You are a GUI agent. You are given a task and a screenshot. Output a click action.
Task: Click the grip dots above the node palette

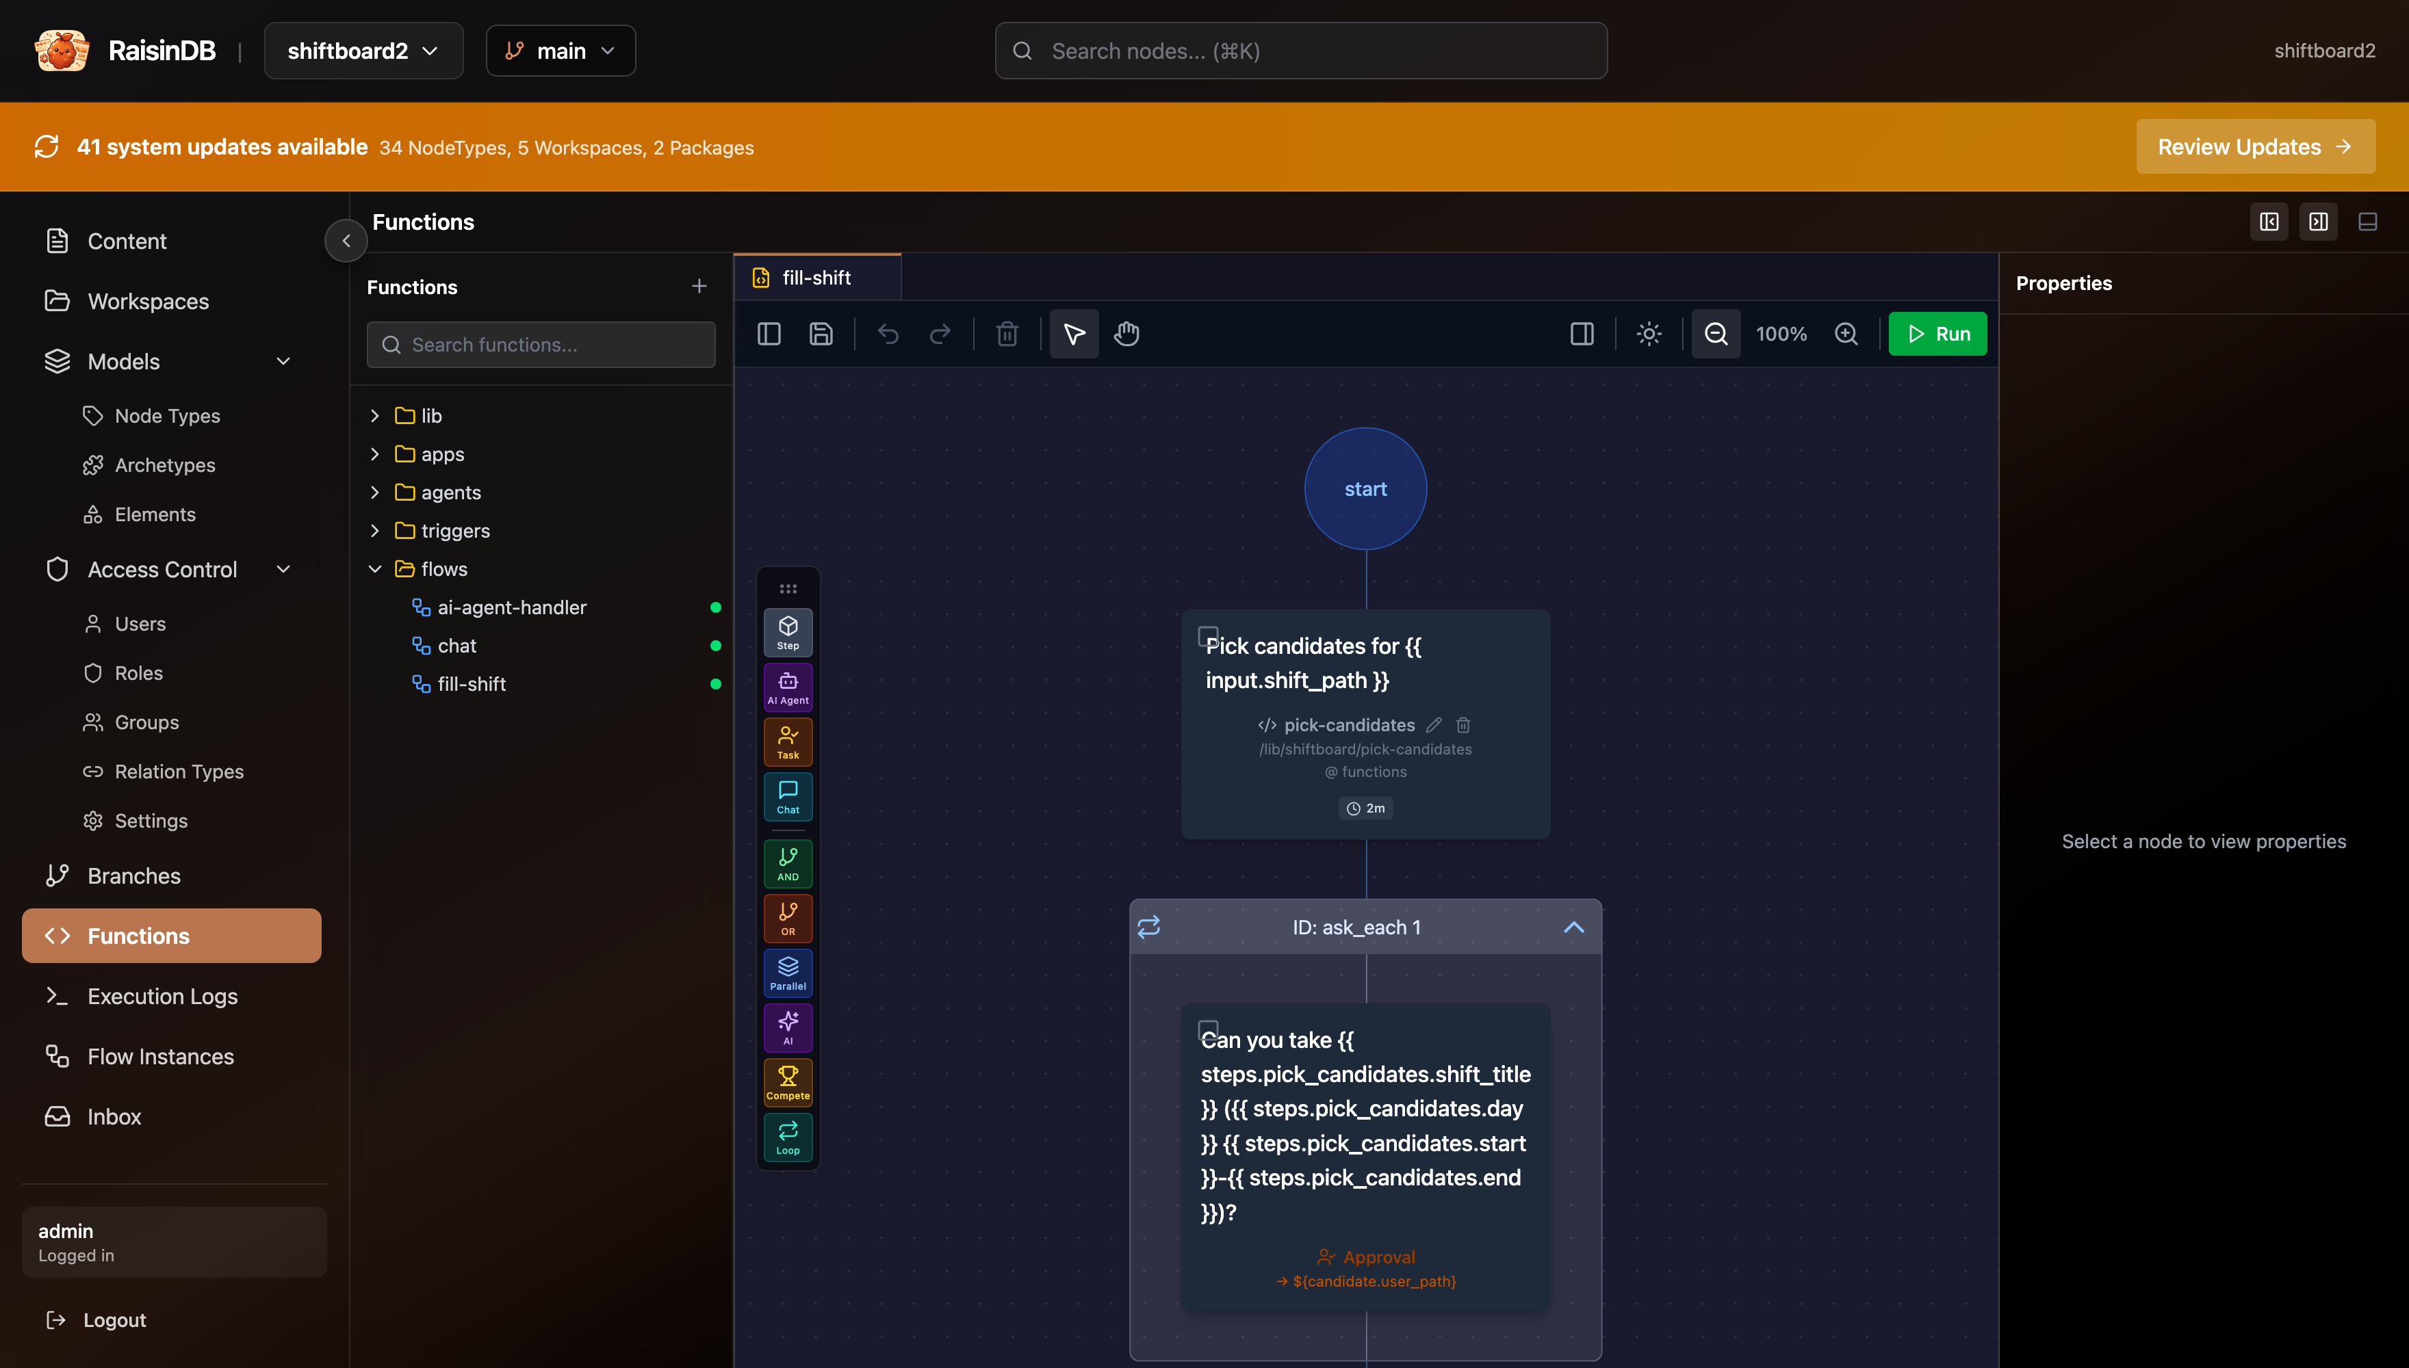(788, 588)
